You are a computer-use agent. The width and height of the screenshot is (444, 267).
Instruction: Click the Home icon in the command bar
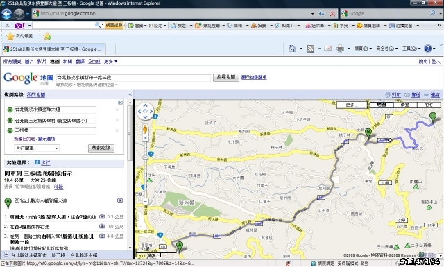(x=292, y=49)
